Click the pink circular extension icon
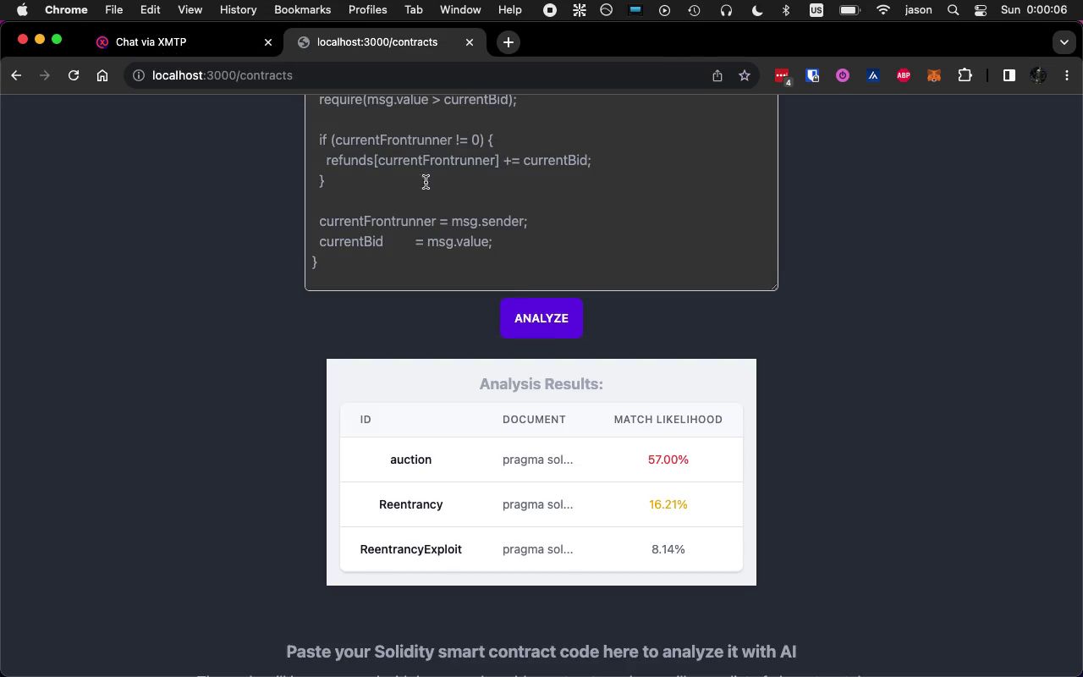Image resolution: width=1083 pixels, height=677 pixels. pyautogui.click(x=843, y=75)
